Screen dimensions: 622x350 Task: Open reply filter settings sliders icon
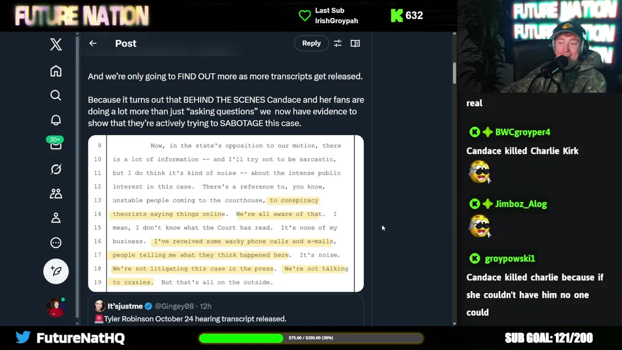coord(338,43)
